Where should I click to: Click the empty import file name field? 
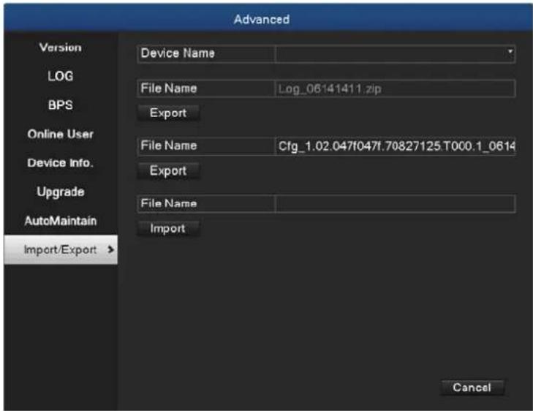click(395, 203)
